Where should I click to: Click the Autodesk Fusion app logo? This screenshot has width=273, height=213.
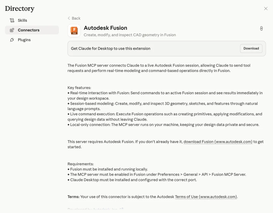point(74,31)
